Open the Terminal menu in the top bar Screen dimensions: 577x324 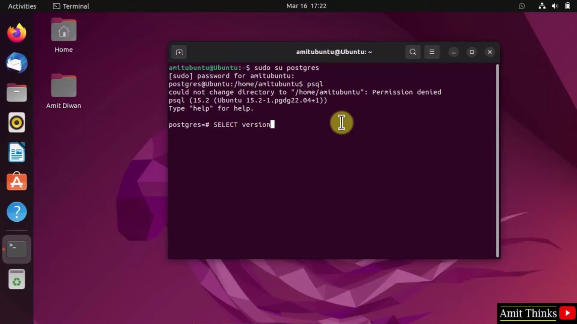pyautogui.click(x=71, y=6)
